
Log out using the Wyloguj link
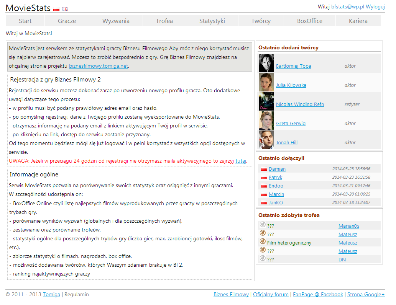pyautogui.click(x=375, y=7)
